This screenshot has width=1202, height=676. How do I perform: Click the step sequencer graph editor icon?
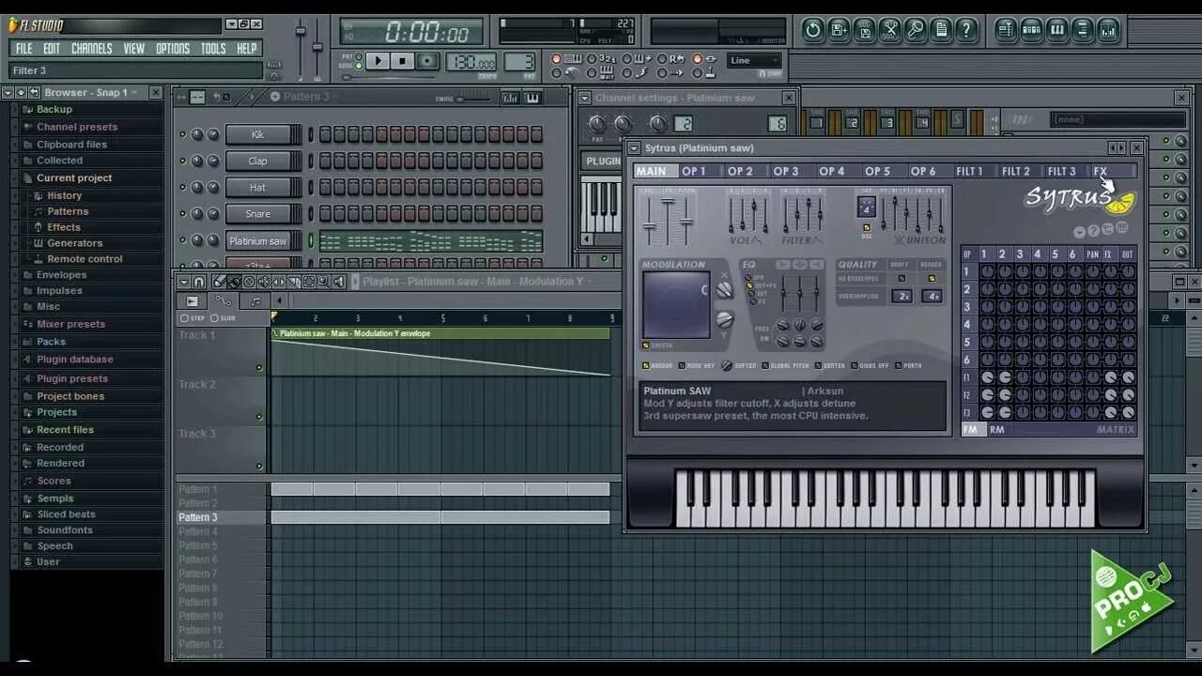point(510,98)
